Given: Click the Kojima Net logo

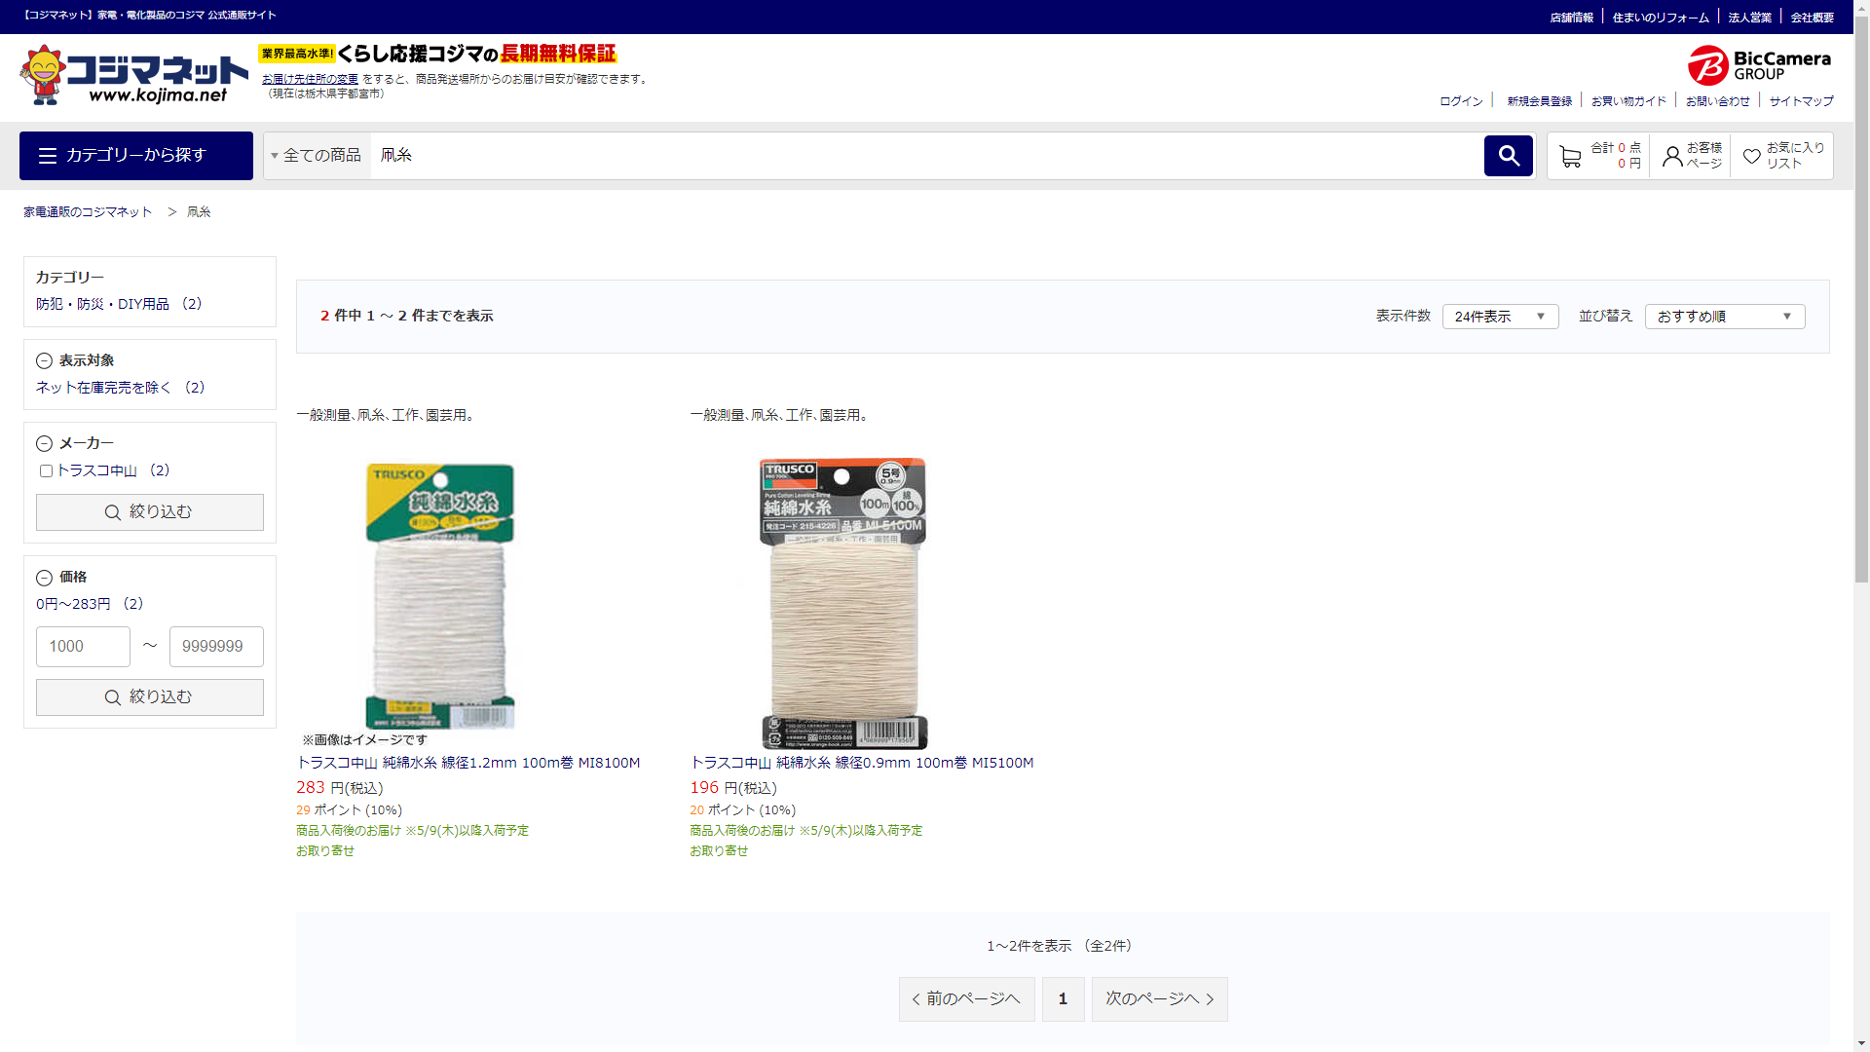Looking at the screenshot, I should coord(133,75).
